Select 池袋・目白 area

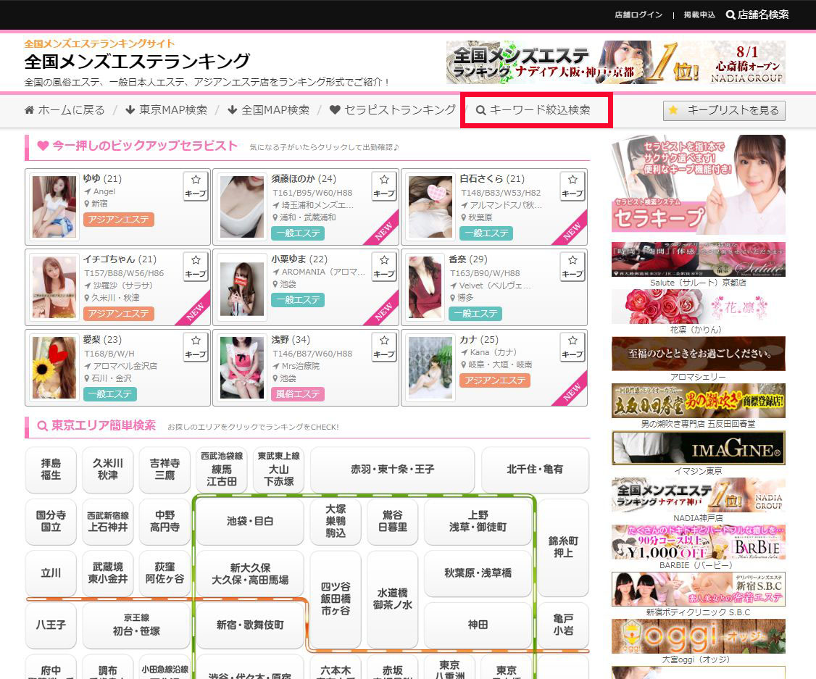click(x=250, y=521)
